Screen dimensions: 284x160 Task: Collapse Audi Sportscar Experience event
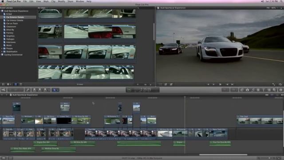click(x=0, y=11)
